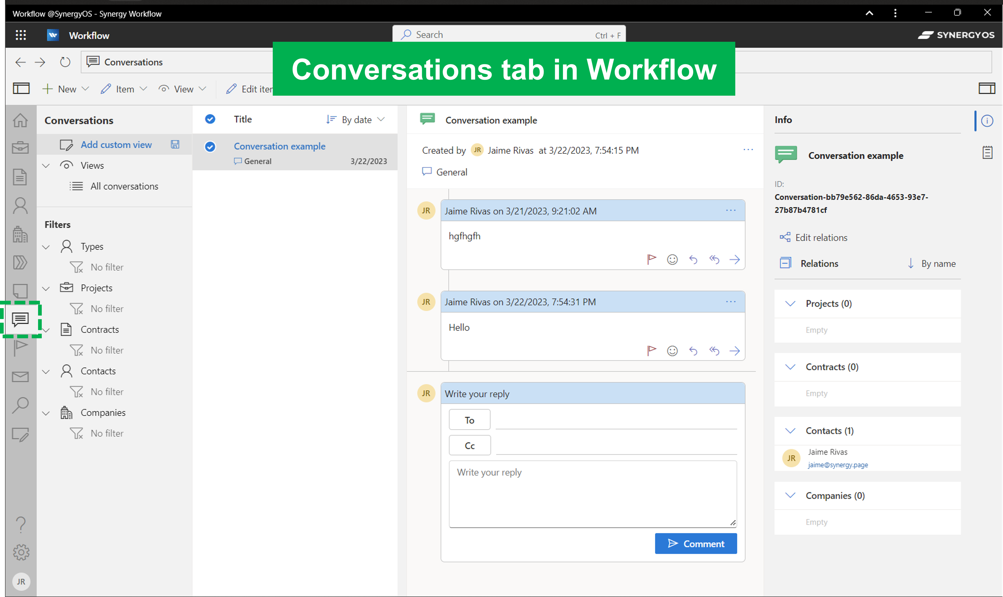Open the Item dropdown menu

(x=124, y=89)
